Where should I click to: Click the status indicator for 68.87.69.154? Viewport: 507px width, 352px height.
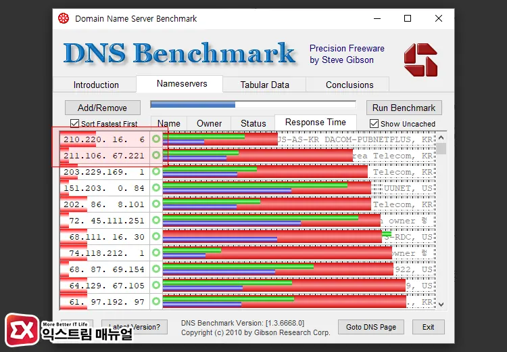click(156, 269)
